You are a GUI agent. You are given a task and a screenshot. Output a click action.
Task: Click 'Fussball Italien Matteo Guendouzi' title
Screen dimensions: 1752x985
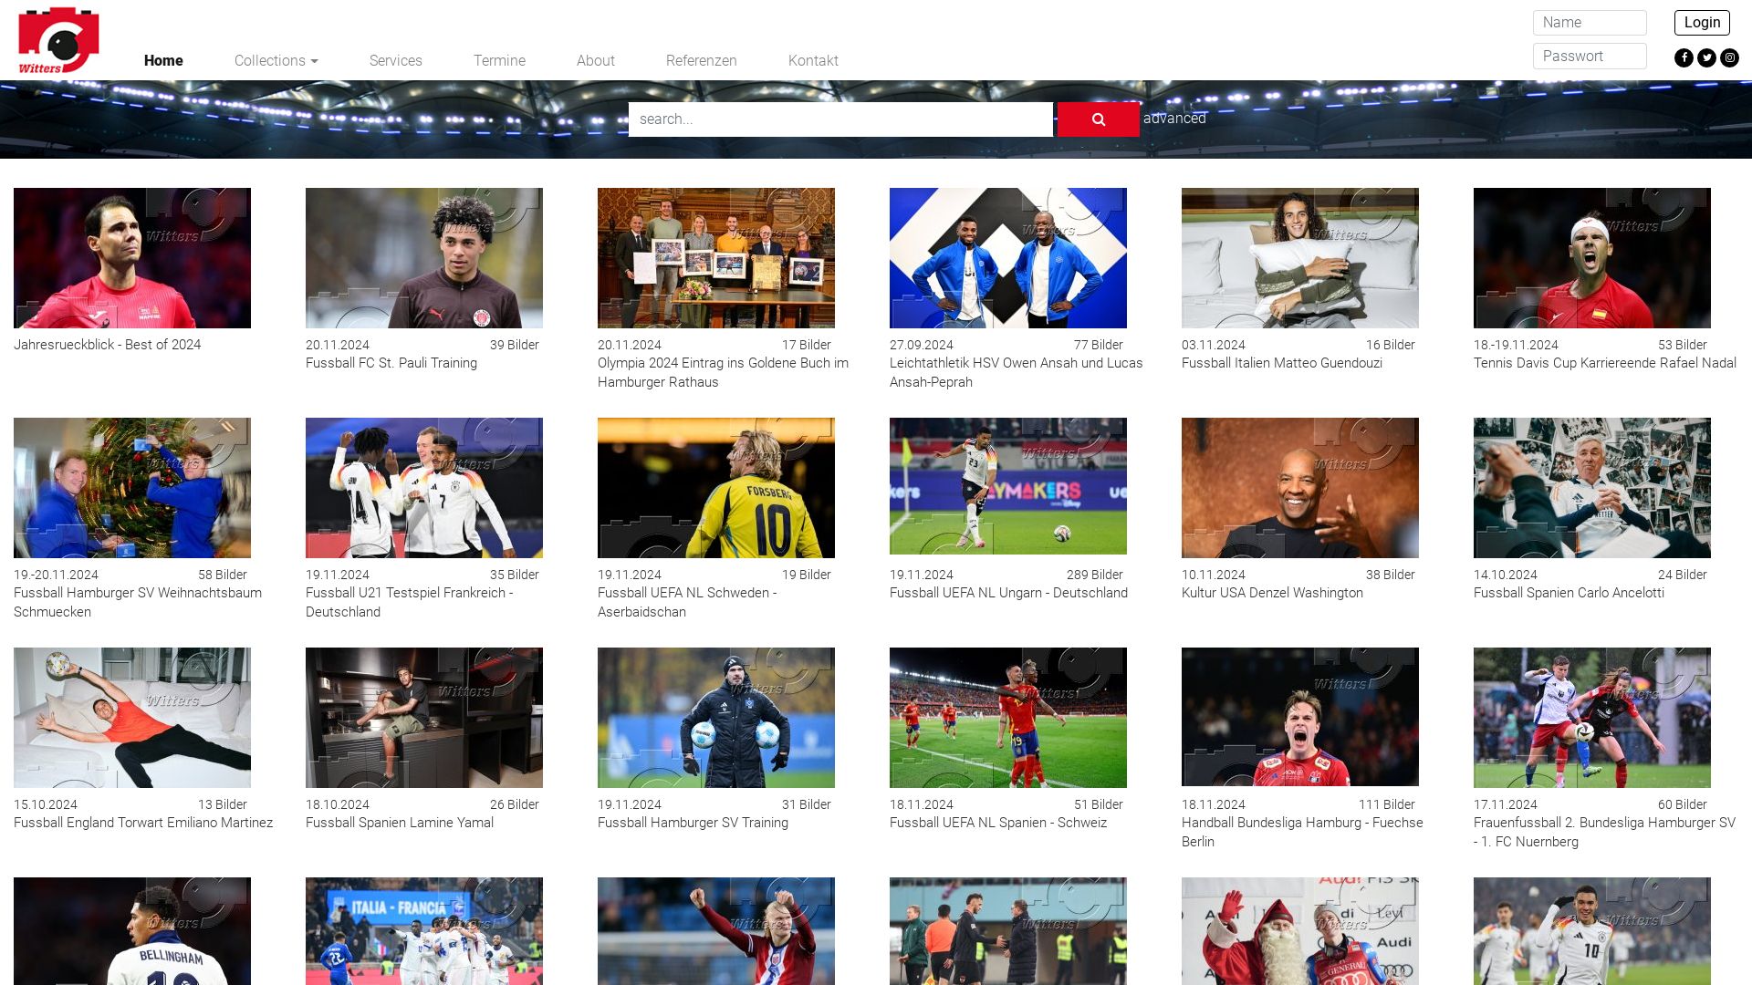1282,363
